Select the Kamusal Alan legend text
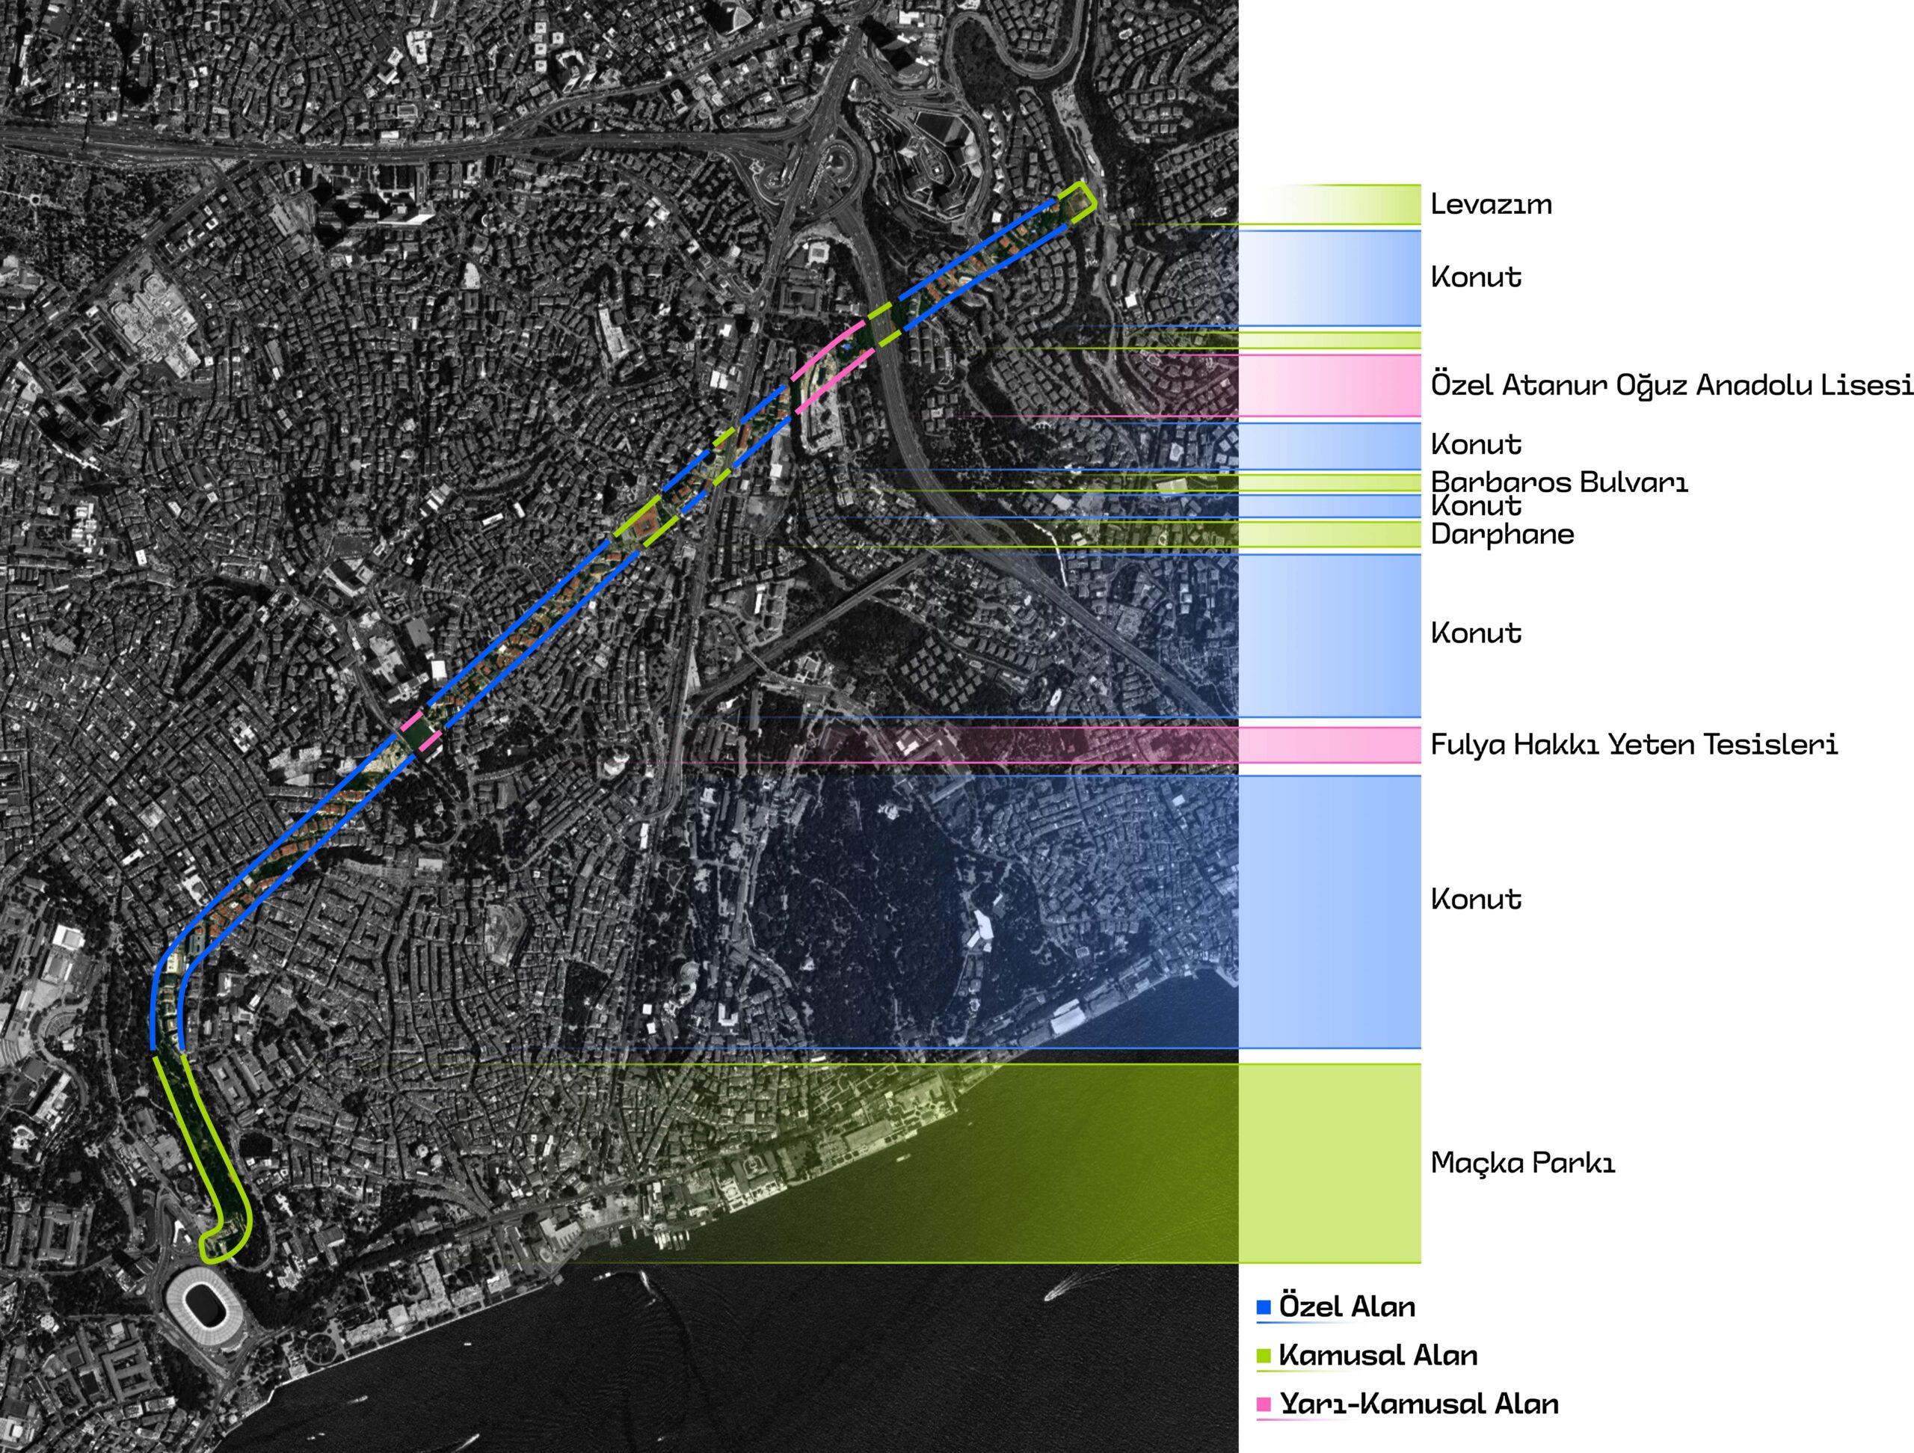This screenshot has height=1453, width=1914. point(1379,1355)
